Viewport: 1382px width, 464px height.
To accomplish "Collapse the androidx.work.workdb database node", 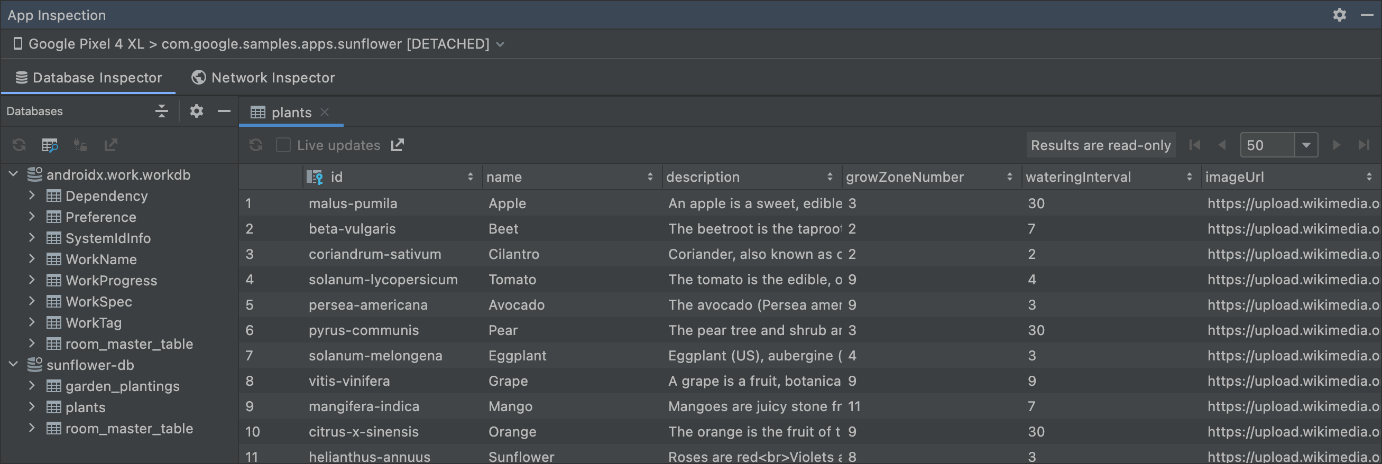I will (x=14, y=174).
